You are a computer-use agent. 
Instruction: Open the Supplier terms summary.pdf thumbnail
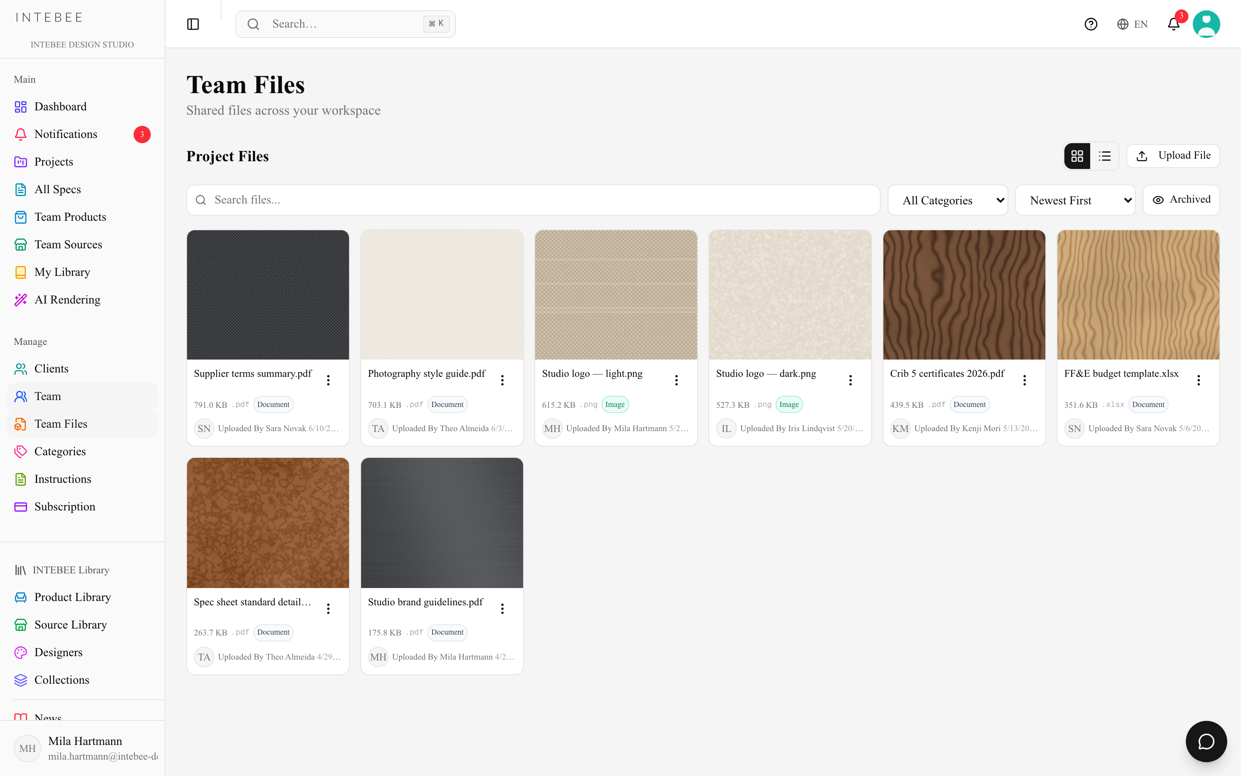[x=268, y=294]
